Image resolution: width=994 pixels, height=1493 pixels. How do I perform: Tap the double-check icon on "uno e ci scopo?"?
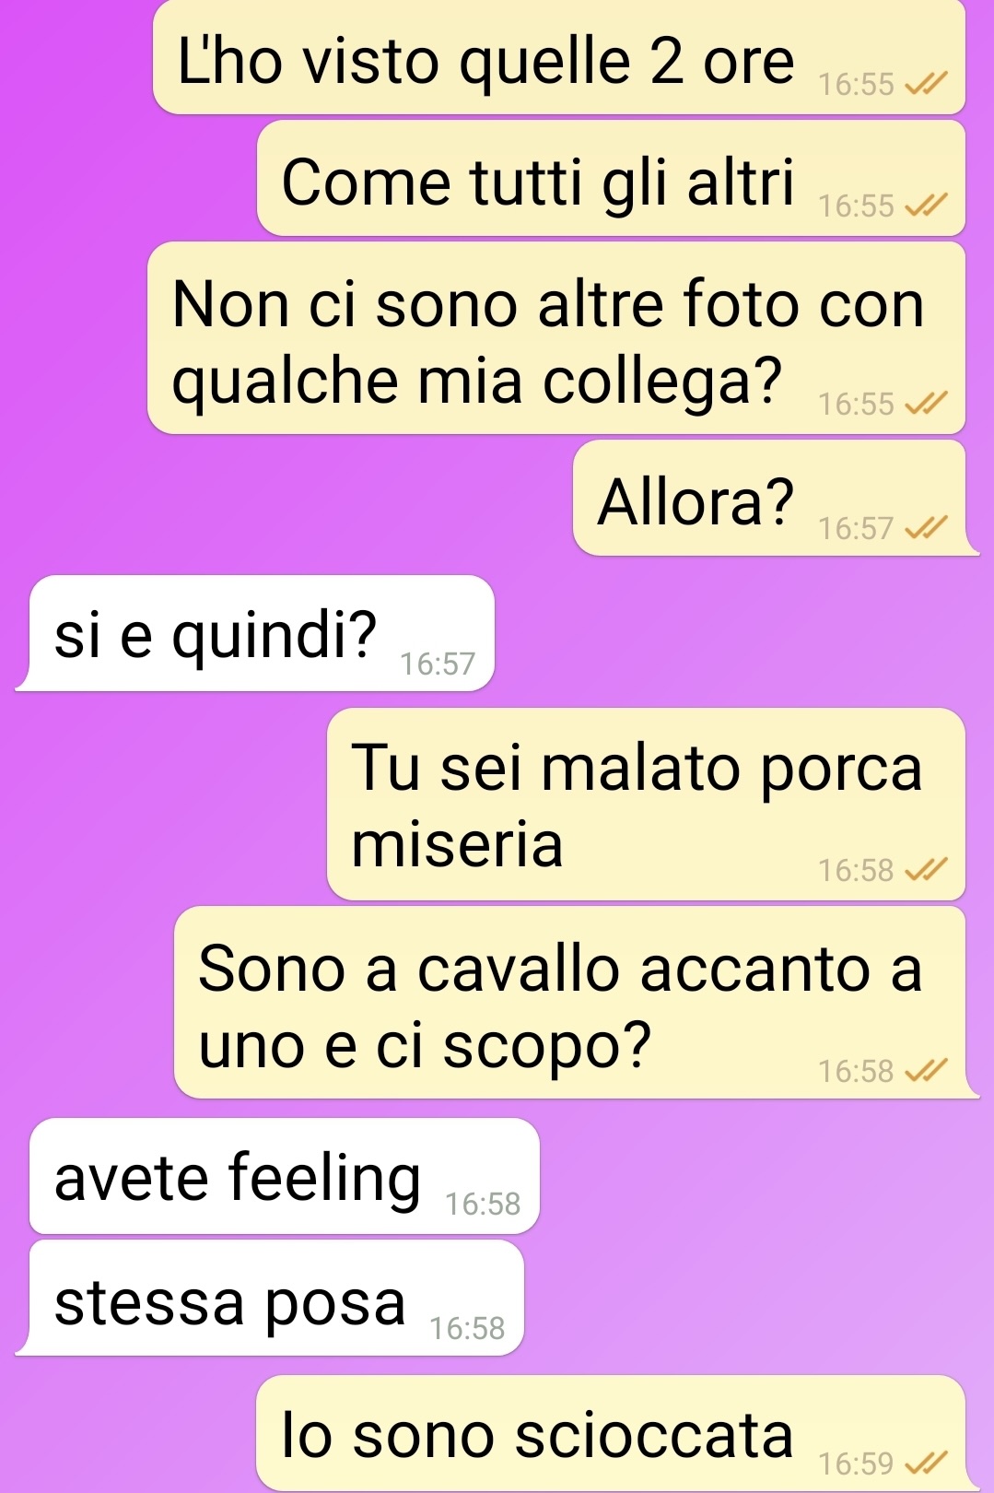click(x=926, y=1071)
